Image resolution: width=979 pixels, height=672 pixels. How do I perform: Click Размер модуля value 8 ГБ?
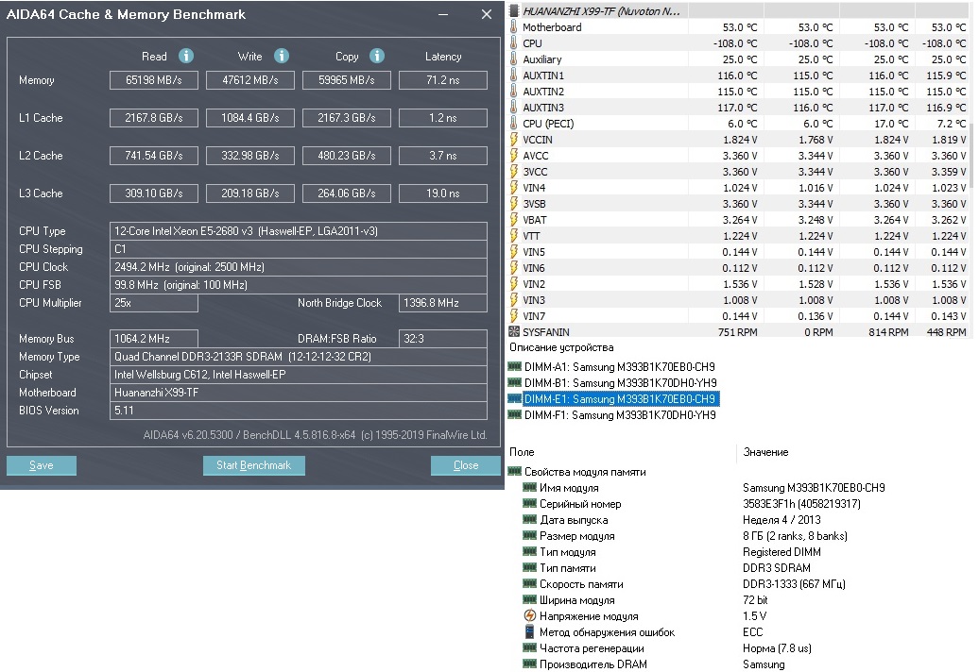point(795,536)
